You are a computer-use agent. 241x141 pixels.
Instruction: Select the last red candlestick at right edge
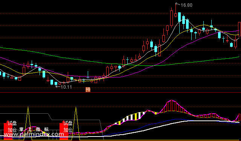tap(239, 29)
